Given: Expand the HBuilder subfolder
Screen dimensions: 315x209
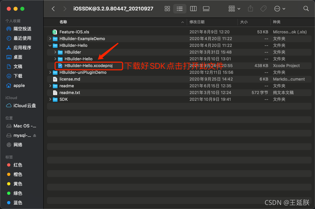Looking at the screenshot, I should coord(55,52).
